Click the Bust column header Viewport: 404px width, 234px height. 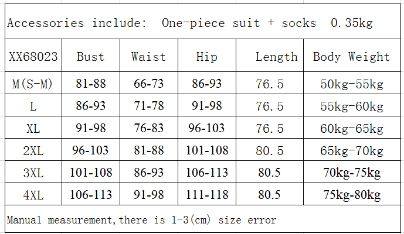tap(90, 57)
